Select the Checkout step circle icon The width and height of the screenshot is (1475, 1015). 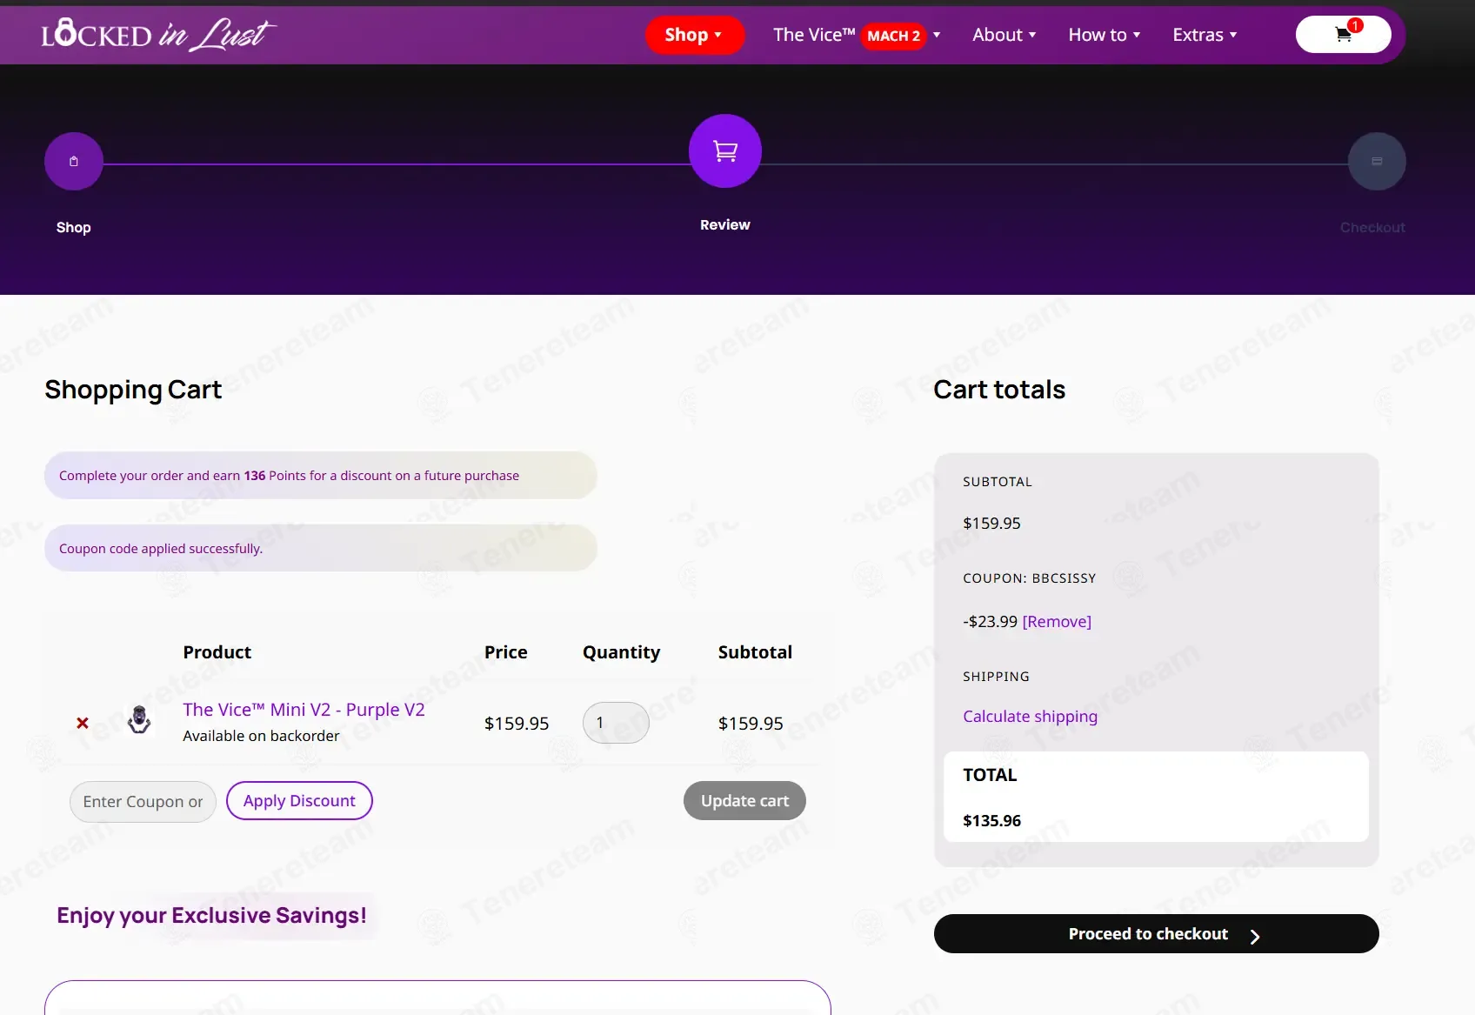point(1377,161)
